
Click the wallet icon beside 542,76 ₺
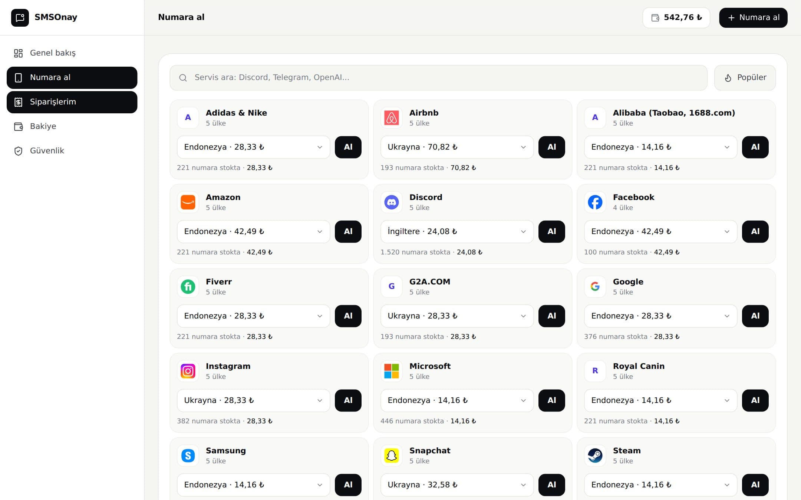click(x=655, y=18)
